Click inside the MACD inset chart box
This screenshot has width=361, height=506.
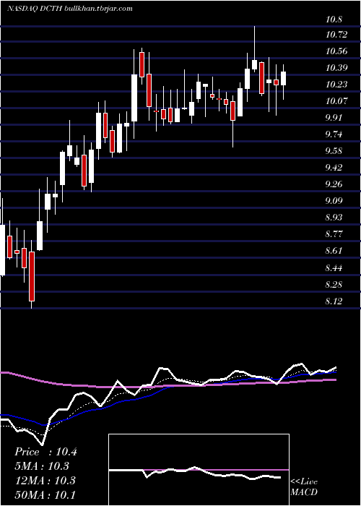click(199, 470)
